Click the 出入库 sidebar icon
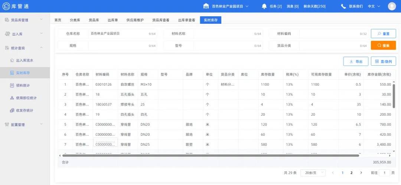Viewport: 401px width, 185px height. [8, 34]
